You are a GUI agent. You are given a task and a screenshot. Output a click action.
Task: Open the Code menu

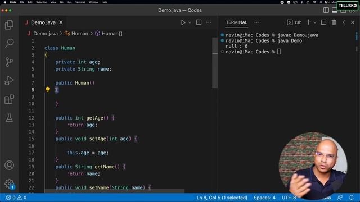pos(13,2)
